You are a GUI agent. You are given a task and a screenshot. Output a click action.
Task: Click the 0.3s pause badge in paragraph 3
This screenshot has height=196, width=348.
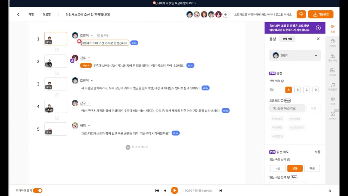coord(206,88)
